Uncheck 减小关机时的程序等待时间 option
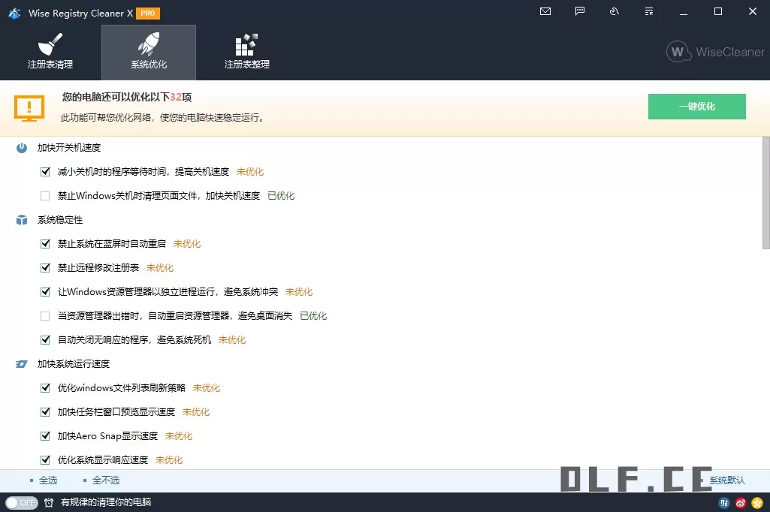Viewport: 770px width, 512px height. 45,171
